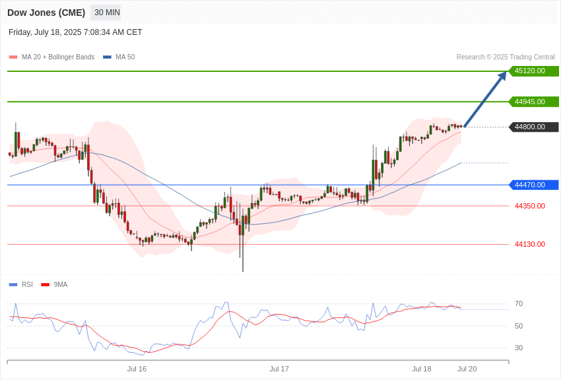Viewport: 561px width, 380px height.
Task: Click the Dow Jones (CME) title
Action: (46, 13)
